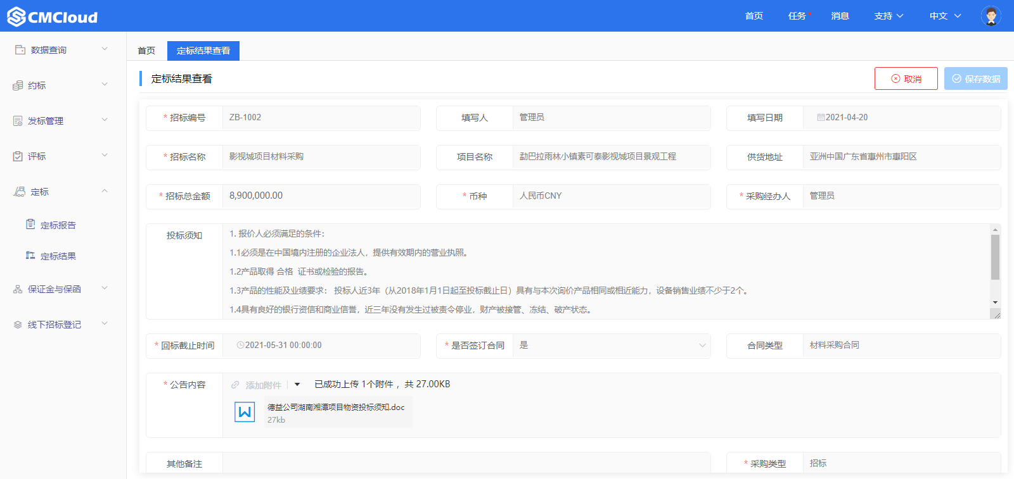Click the 约标 sidebar icon

18,85
